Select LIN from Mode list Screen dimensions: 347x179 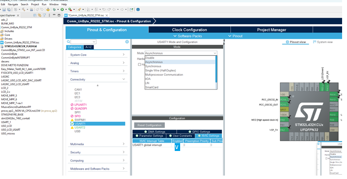pyautogui.click(x=180, y=83)
